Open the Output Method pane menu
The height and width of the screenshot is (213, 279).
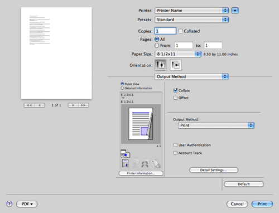[x=191, y=76]
